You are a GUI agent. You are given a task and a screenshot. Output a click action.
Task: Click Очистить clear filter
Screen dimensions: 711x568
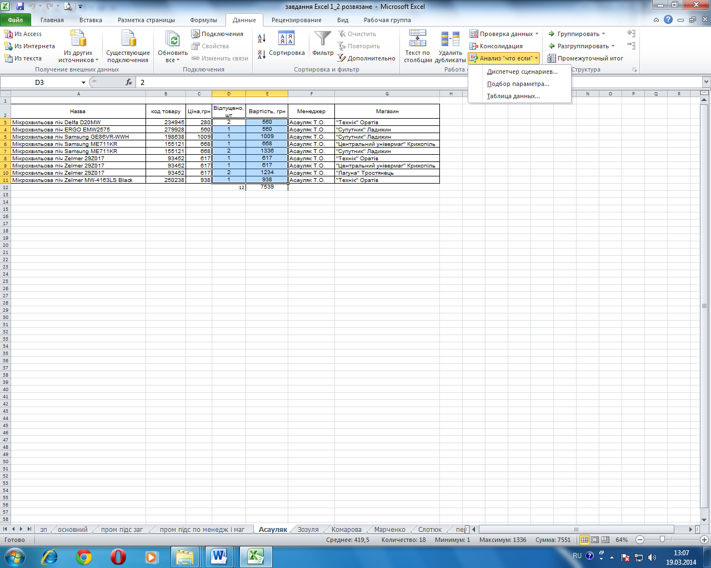357,34
